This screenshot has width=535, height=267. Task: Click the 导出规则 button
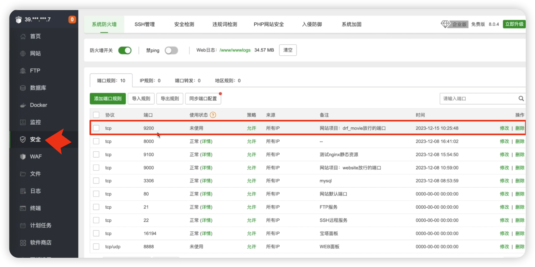pos(170,99)
